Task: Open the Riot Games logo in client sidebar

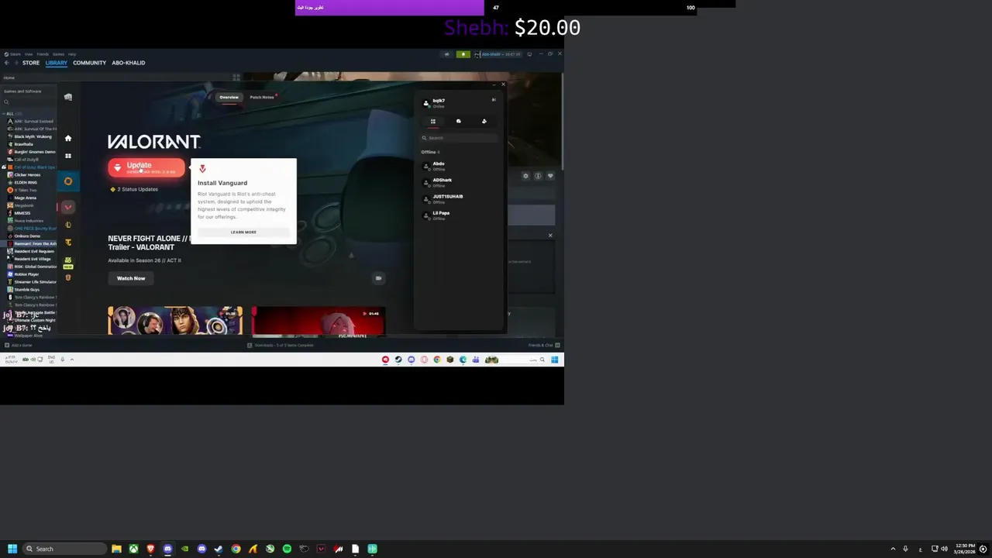Action: point(68,97)
